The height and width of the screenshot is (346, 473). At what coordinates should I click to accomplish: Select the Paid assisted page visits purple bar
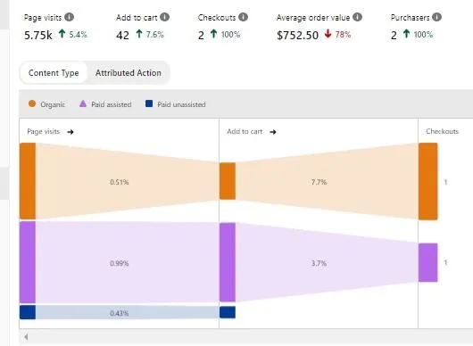tap(28, 262)
